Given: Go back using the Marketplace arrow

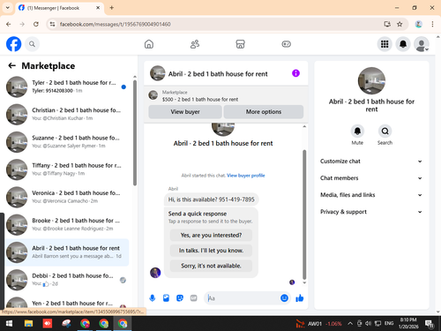Looking at the screenshot, I should [11, 65].
